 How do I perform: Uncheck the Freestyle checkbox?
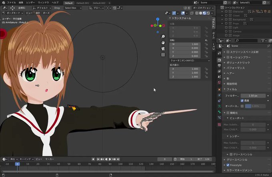[x=228, y=165]
